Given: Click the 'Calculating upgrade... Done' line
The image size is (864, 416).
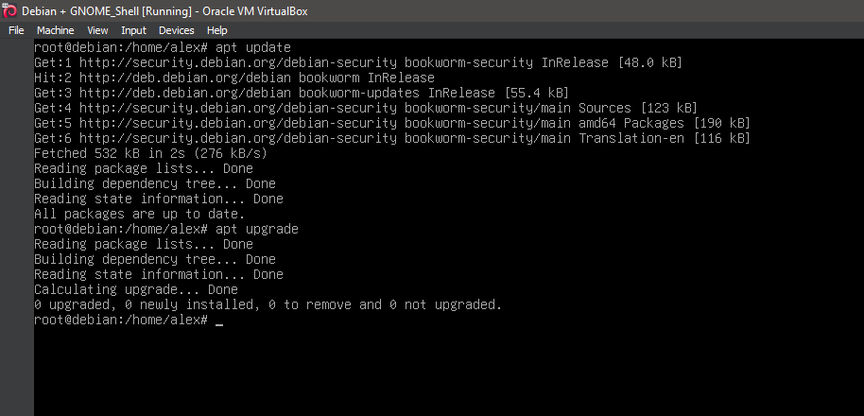Looking at the screenshot, I should click(135, 289).
